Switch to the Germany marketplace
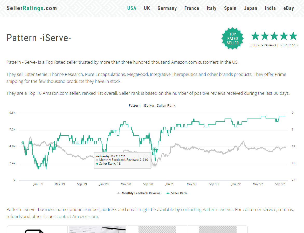304x233 pixels. (x=167, y=8)
